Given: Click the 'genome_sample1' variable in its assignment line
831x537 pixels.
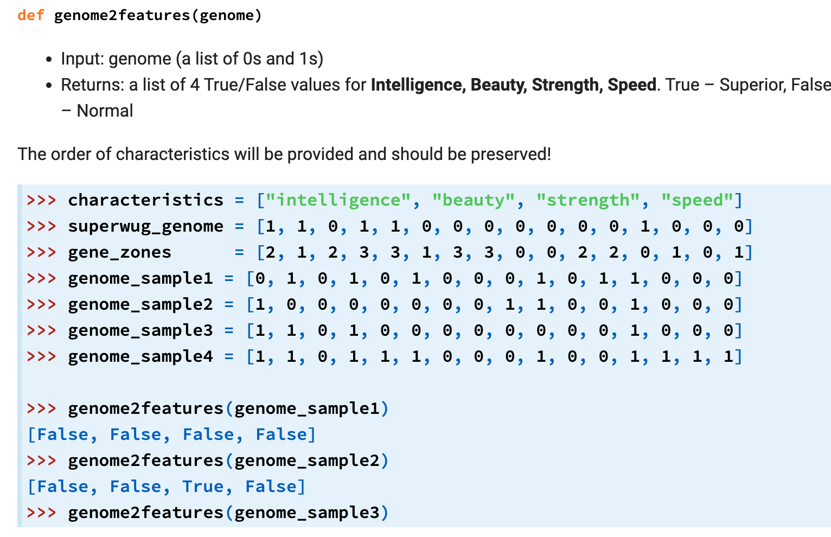Looking at the screenshot, I should [140, 278].
